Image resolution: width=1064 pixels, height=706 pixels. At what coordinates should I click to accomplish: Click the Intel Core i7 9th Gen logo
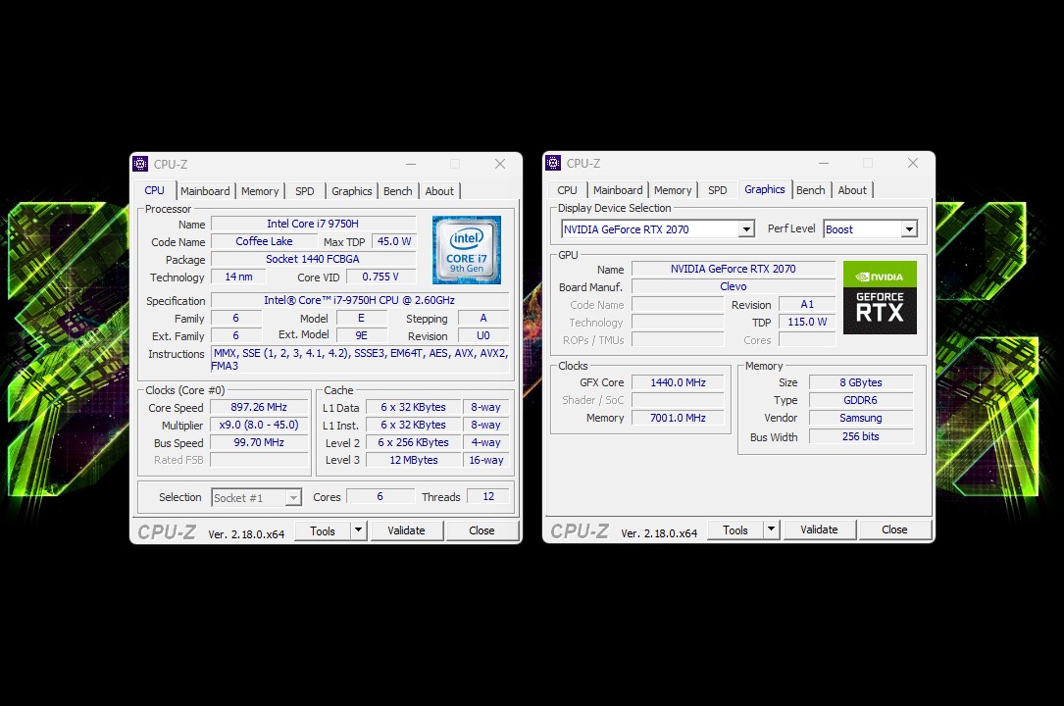(467, 250)
